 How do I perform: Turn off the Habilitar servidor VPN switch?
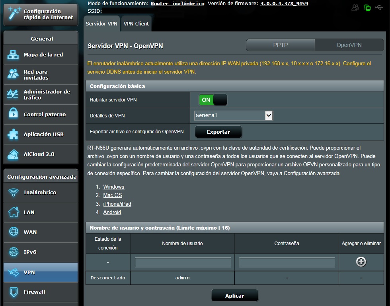point(213,100)
